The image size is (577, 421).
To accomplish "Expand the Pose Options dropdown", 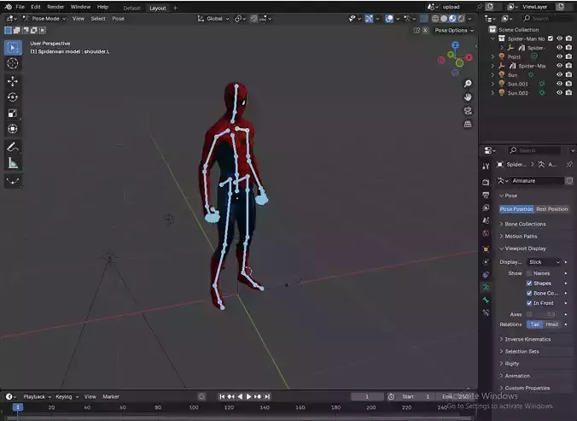I will tap(454, 30).
